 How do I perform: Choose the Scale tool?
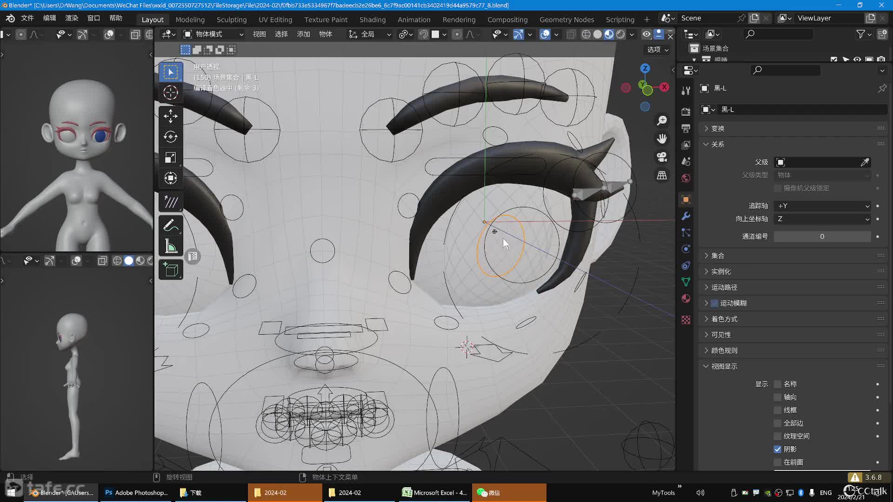click(x=171, y=158)
